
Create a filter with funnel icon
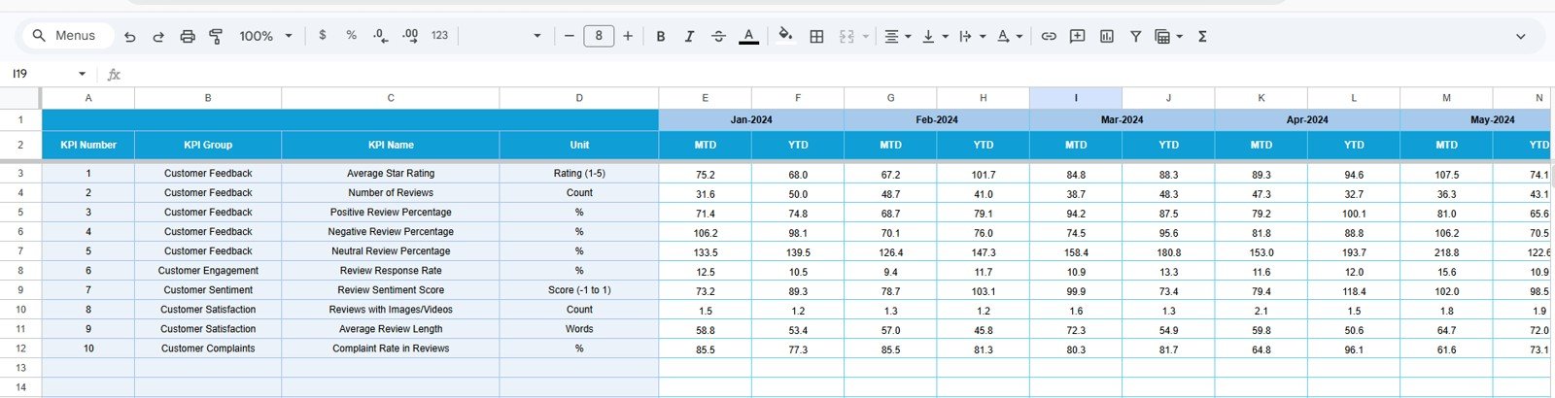point(1135,36)
